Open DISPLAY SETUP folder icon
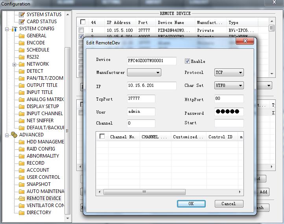284x224 pixels. point(22,106)
